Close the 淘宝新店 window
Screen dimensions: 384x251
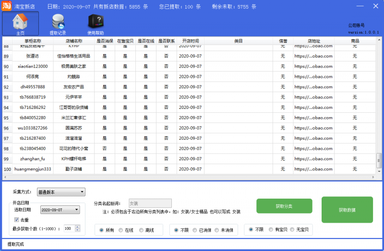(375, 6)
